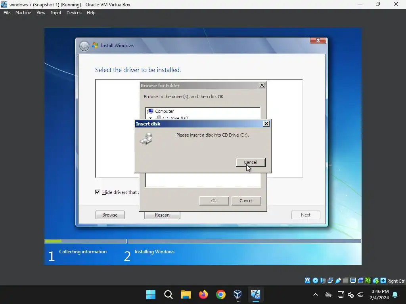Click OK in Browse for Folder dialog

[214, 201]
